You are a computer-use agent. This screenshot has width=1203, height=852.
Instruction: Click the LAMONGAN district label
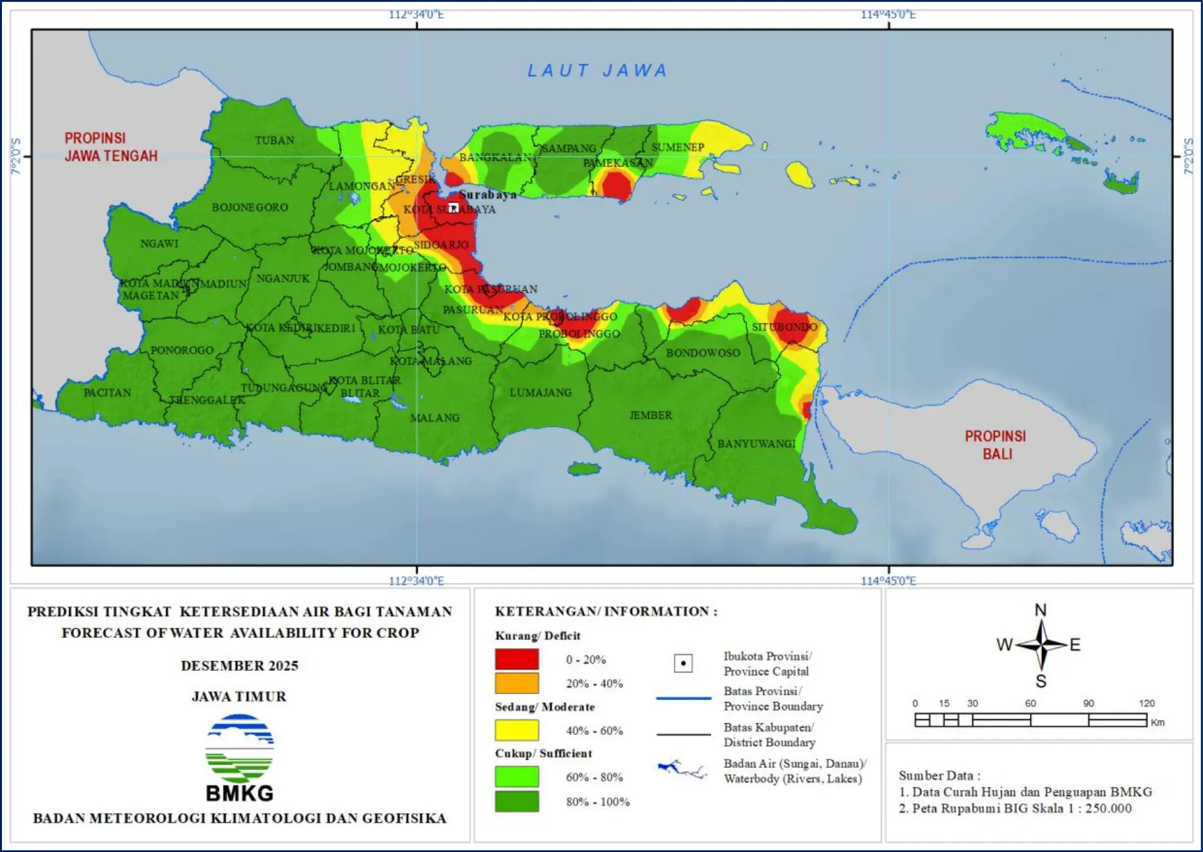pos(362,186)
